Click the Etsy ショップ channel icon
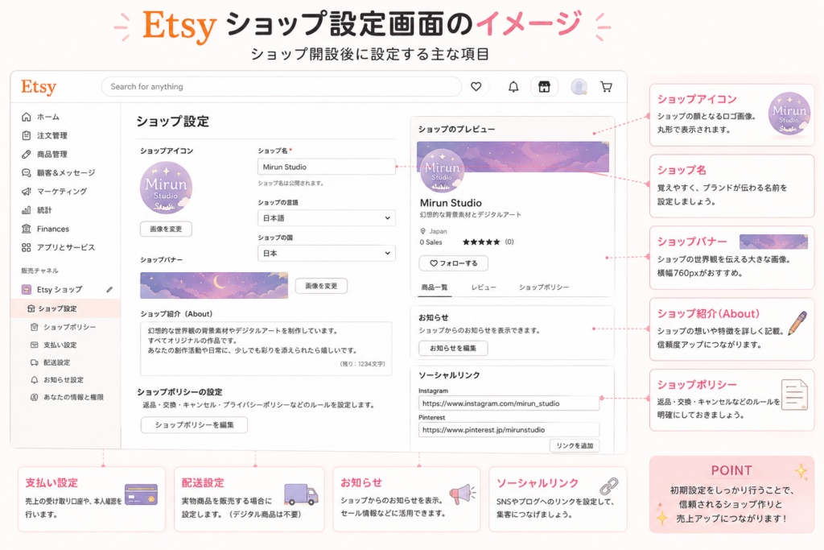This screenshot has width=824, height=550. pos(27,290)
